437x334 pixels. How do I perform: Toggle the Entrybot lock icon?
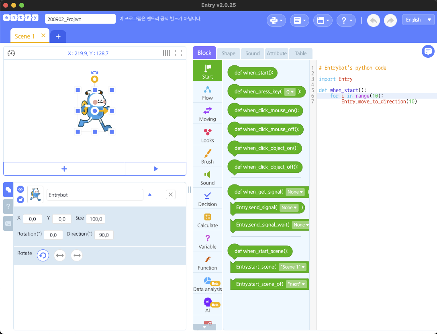click(x=20, y=199)
